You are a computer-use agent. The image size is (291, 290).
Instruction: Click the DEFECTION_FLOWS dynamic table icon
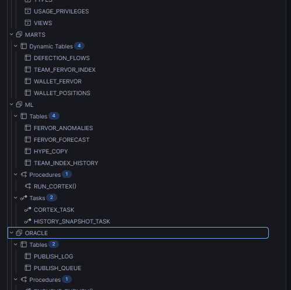click(28, 58)
